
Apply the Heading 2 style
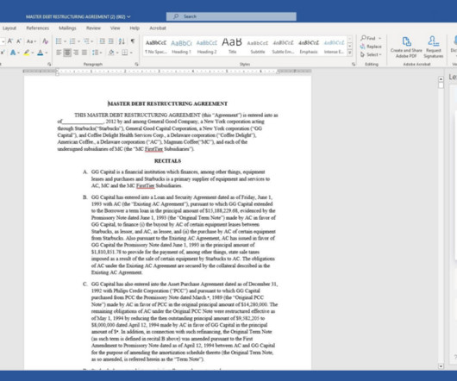tap(207, 47)
